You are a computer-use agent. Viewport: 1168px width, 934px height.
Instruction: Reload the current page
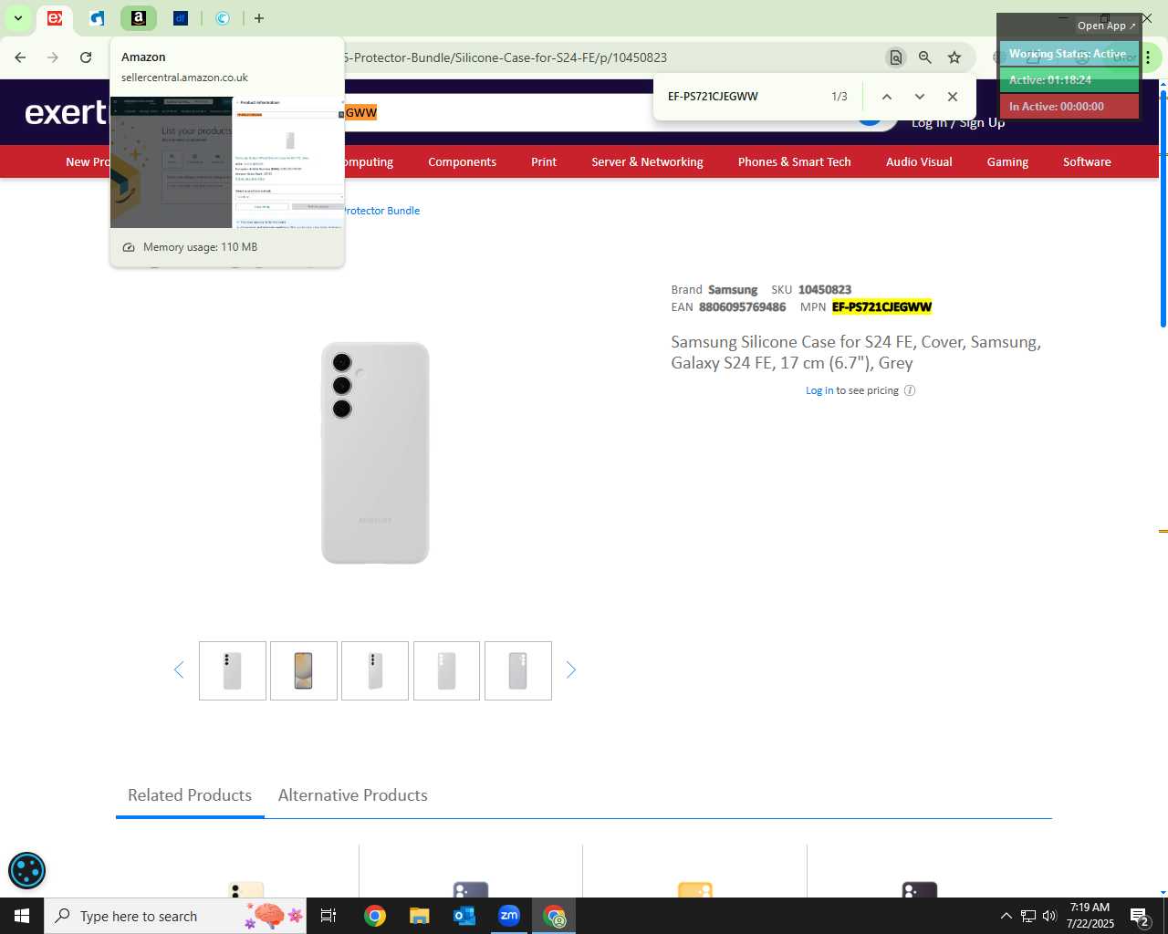[x=86, y=57]
